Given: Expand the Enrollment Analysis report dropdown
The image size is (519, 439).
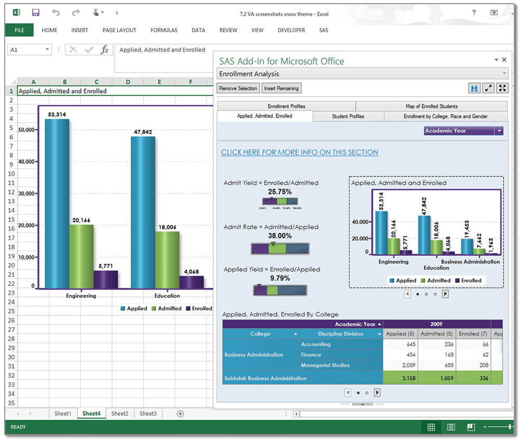Looking at the screenshot, I should click(x=504, y=74).
